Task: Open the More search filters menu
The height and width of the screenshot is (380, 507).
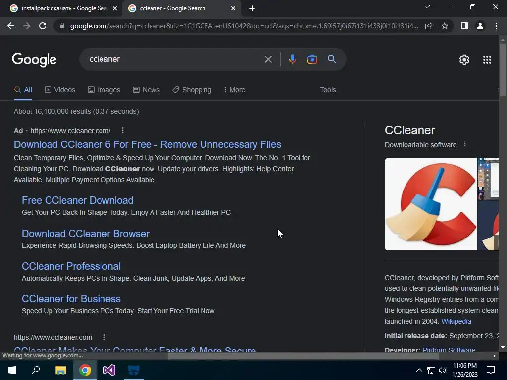Action: [x=234, y=90]
